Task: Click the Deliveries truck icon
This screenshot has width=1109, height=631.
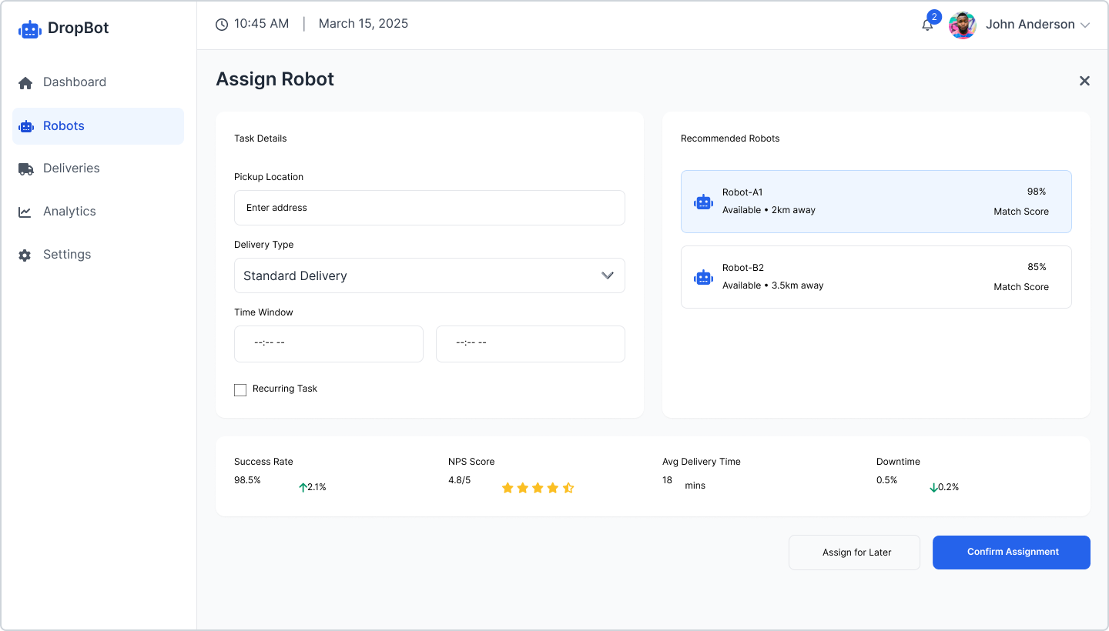Action: (25, 169)
